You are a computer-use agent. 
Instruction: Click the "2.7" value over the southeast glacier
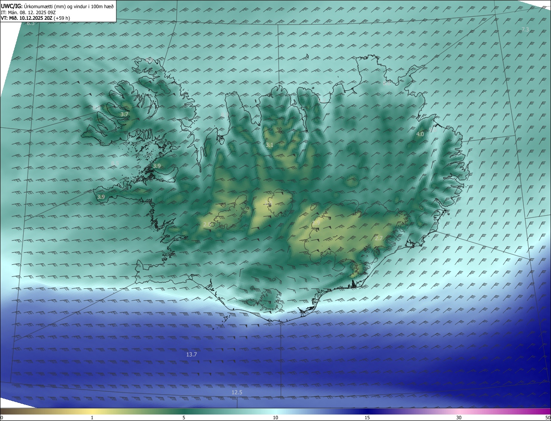click(x=379, y=238)
